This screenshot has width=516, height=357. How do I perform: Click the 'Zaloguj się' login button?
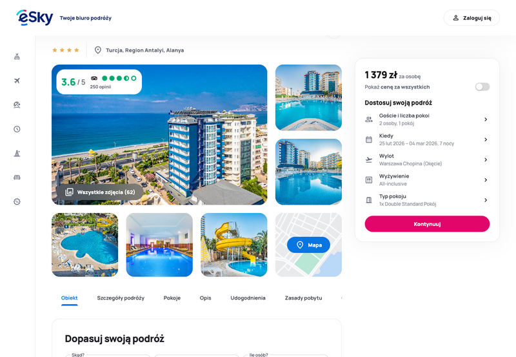pyautogui.click(x=471, y=18)
